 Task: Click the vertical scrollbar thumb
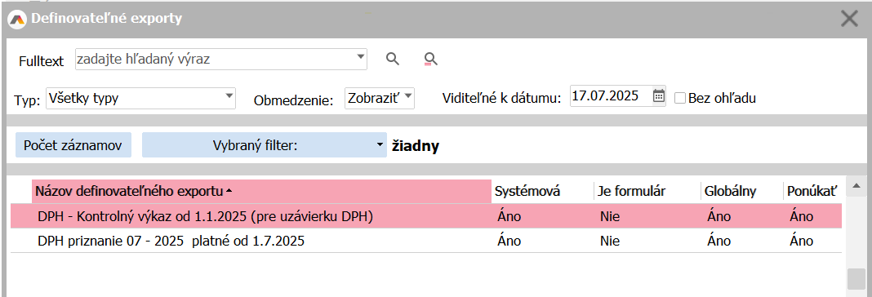tap(856, 279)
